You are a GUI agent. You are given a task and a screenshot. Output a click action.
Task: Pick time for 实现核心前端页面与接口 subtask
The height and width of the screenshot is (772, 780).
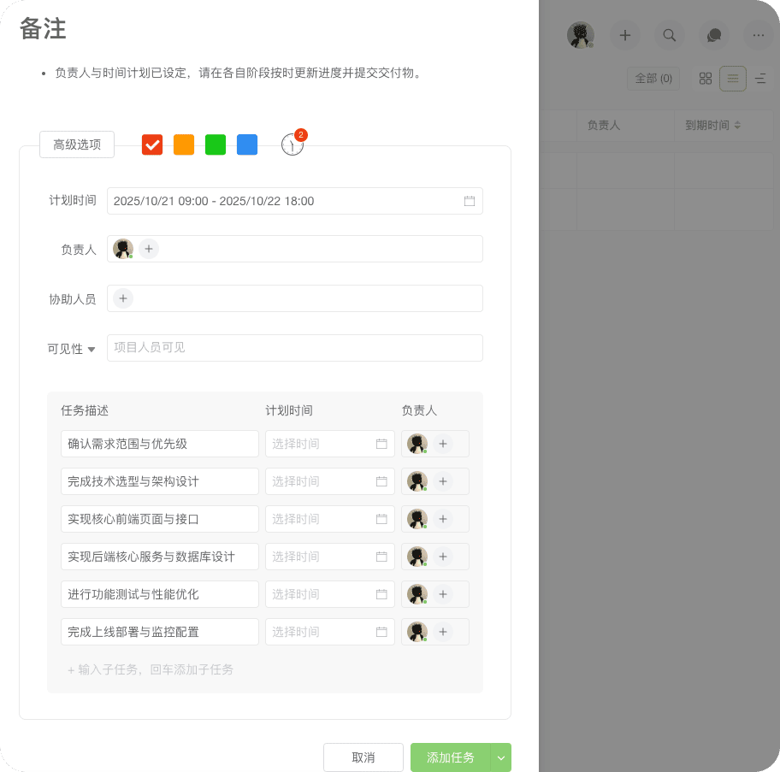click(330, 519)
